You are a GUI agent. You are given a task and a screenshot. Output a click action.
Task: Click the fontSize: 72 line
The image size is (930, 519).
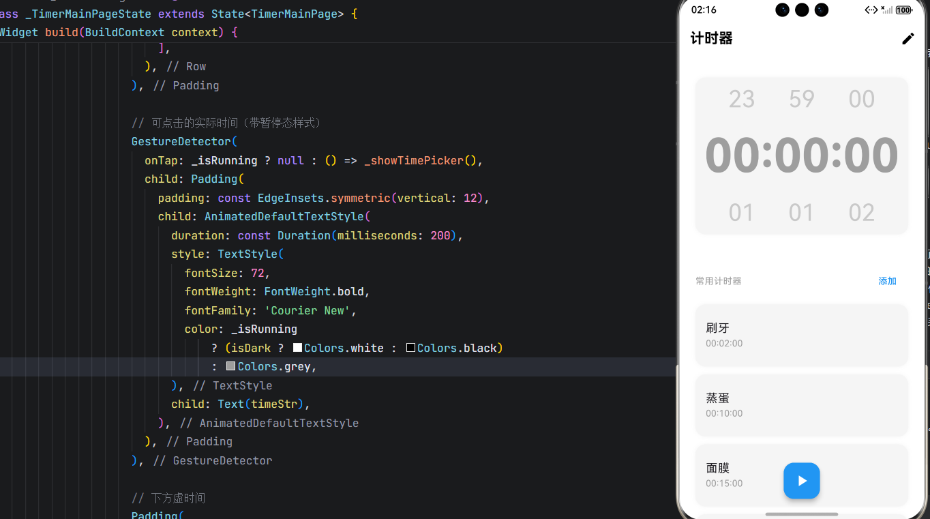(x=228, y=273)
